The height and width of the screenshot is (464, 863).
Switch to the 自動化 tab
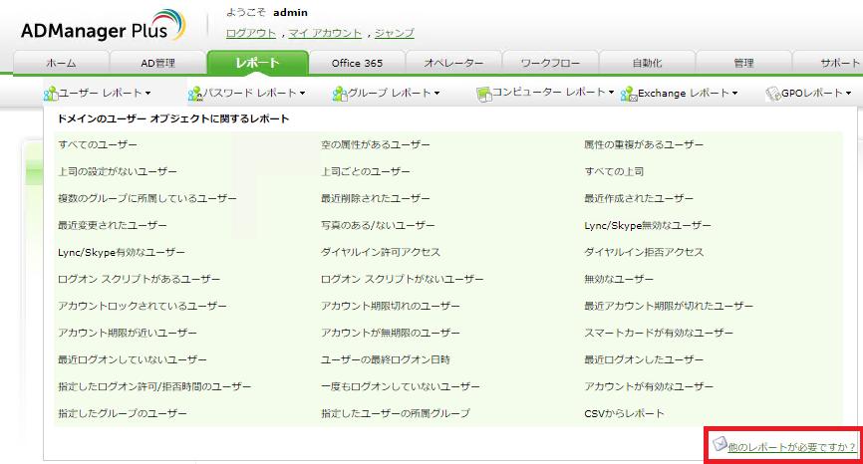click(x=648, y=63)
